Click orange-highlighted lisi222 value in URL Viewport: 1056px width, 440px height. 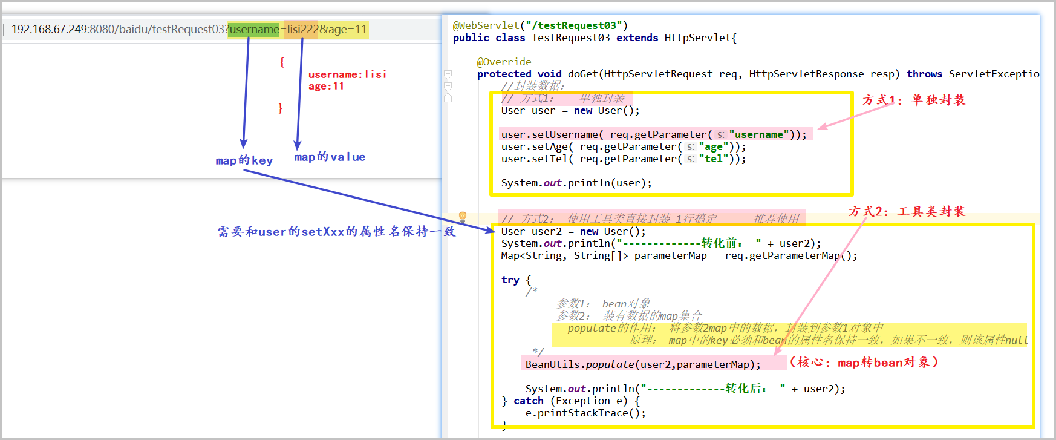[302, 29]
